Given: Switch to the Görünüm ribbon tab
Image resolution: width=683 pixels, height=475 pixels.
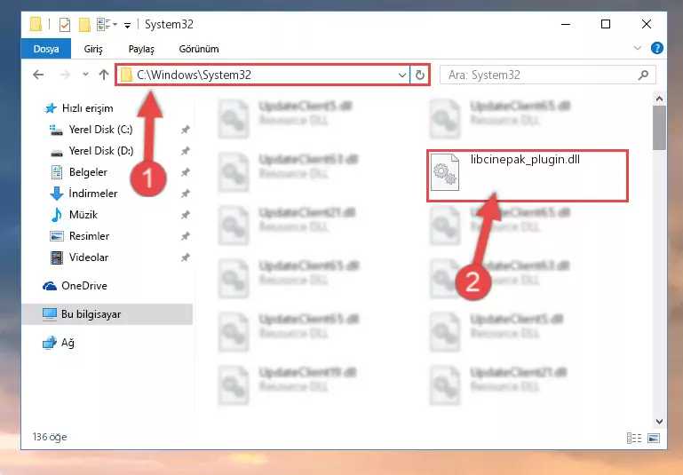Looking at the screenshot, I should (x=199, y=49).
